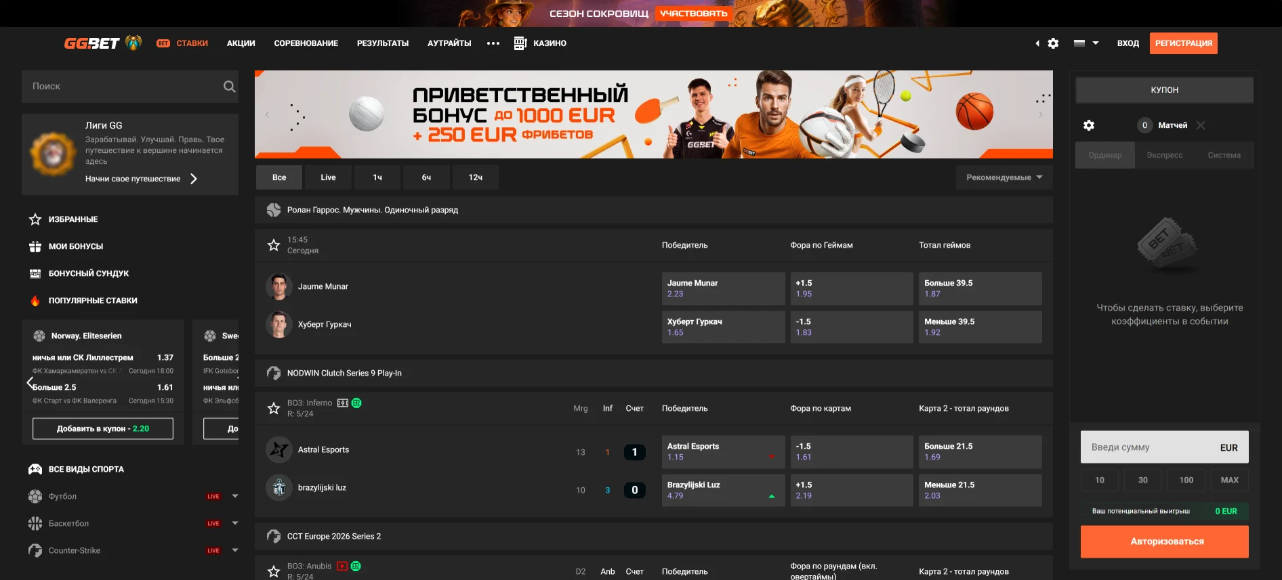This screenshot has width=1282, height=580.
Task: Switch to the 12ч filter tab
Action: (x=476, y=177)
